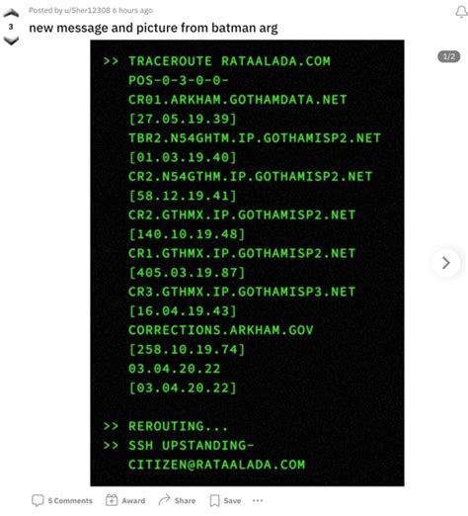This screenshot has width=468, height=516.
Task: Click the "Share" text label
Action: coord(185,500)
